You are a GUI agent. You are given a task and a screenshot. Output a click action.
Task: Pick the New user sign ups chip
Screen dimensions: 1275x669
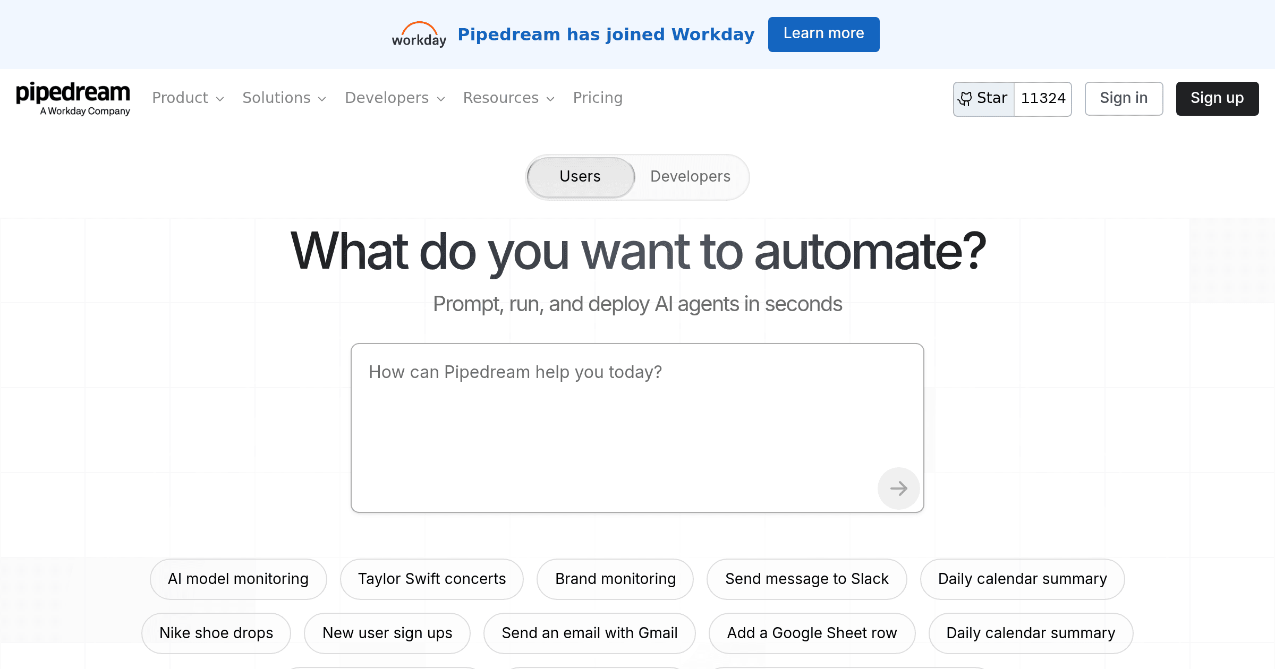click(387, 633)
